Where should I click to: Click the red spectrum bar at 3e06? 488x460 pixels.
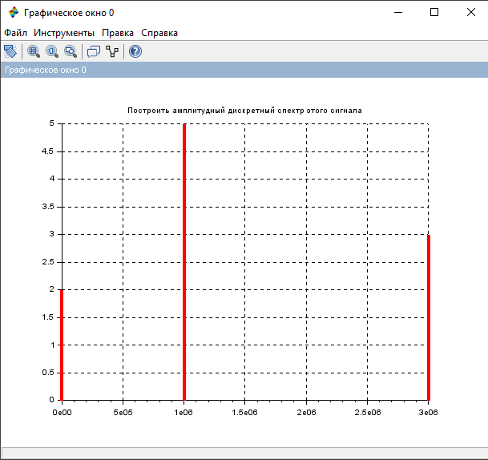429,317
